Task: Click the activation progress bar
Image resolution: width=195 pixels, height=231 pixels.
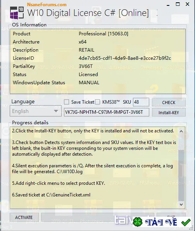Action: click(x=97, y=217)
